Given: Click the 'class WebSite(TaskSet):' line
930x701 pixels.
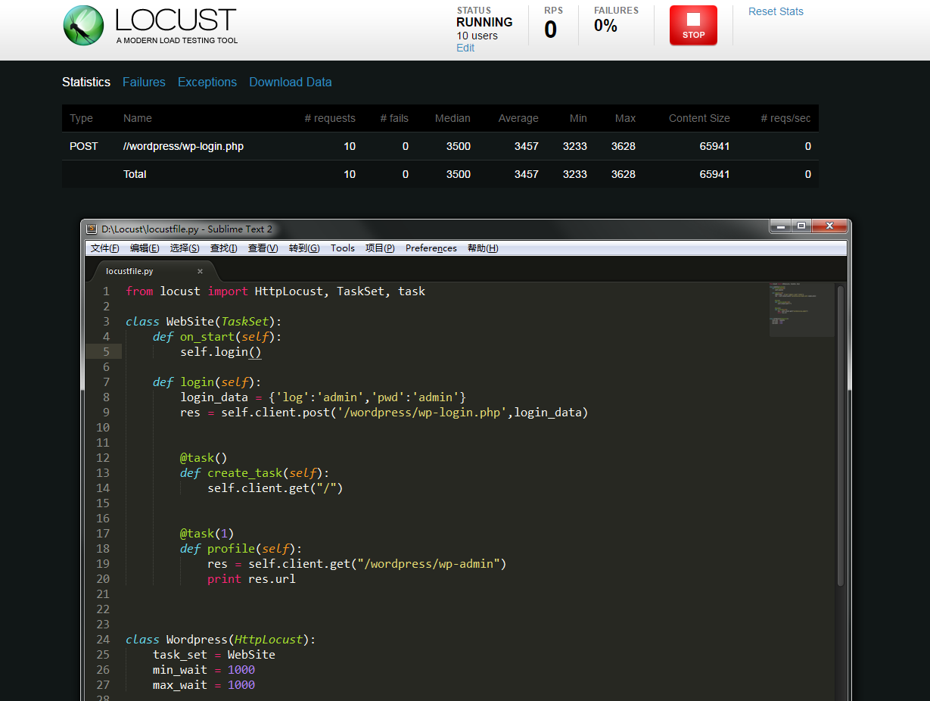Looking at the screenshot, I should [x=204, y=321].
